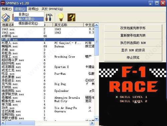Sort by the 中文名 column header

[x=89, y=25]
